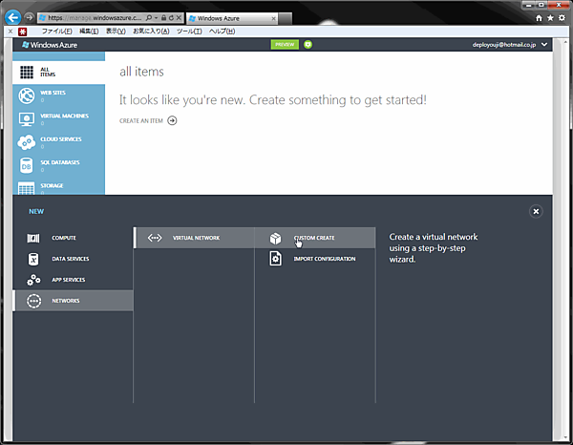Close the New panel with X
573x445 pixels.
click(x=536, y=211)
